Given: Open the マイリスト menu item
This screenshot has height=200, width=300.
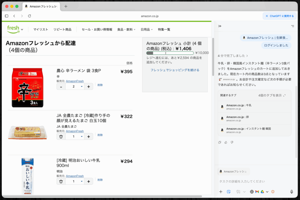Looking at the screenshot, I should 41,30.
